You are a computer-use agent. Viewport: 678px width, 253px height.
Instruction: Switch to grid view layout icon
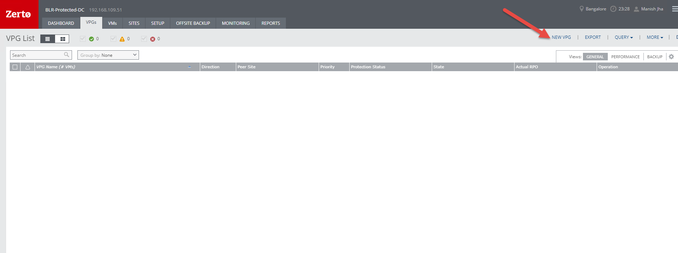coord(62,39)
